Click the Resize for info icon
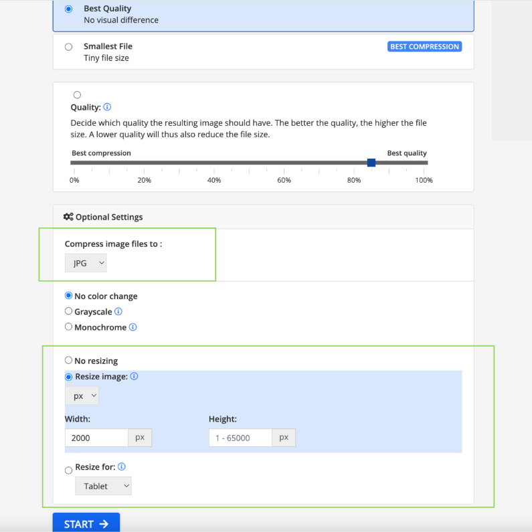 [122, 467]
